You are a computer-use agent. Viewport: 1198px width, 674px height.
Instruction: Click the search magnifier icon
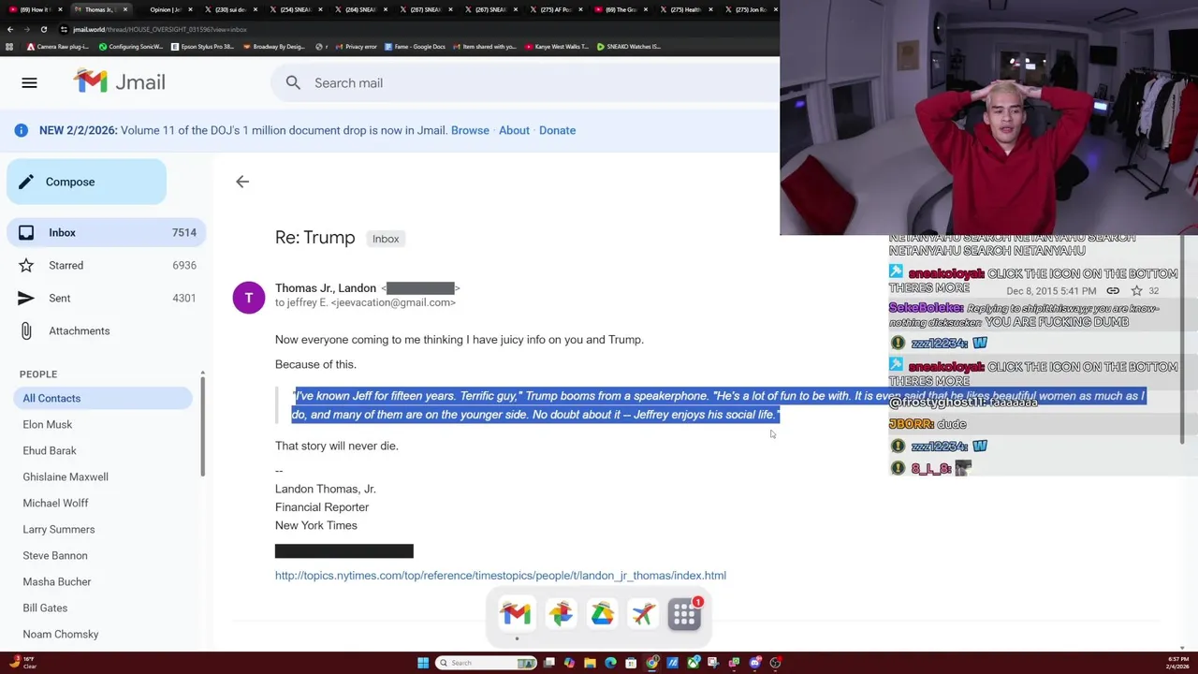[293, 83]
